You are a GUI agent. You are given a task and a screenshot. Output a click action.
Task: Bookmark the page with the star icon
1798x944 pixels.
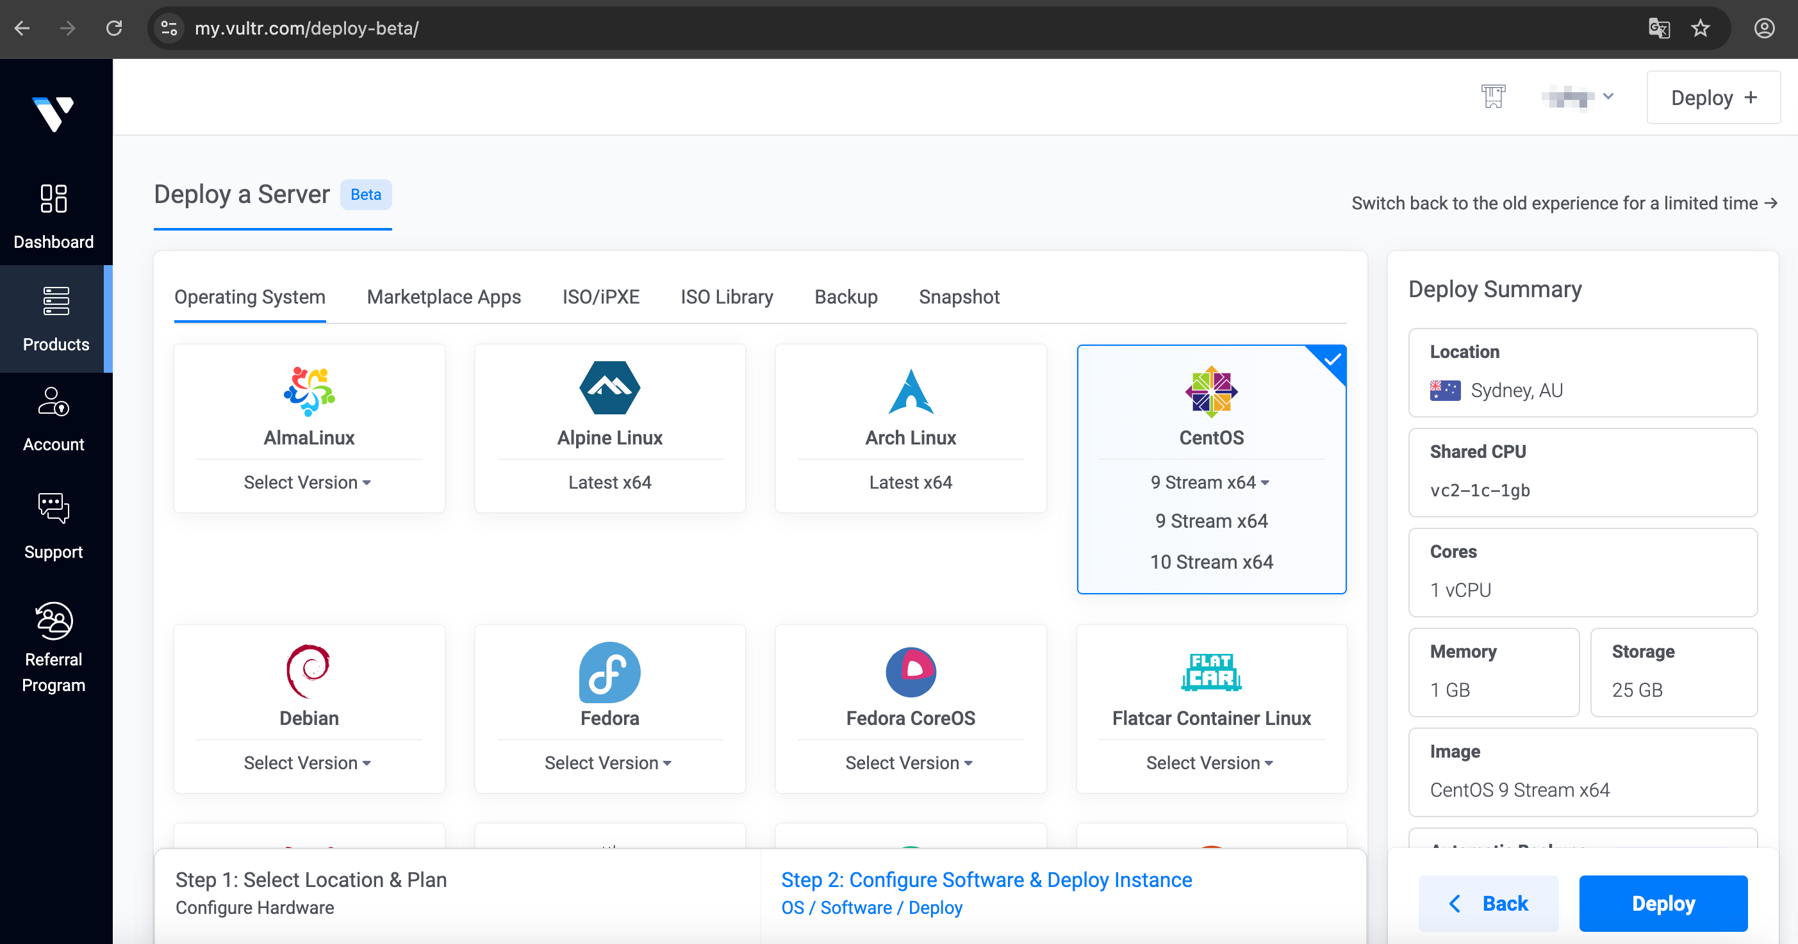(x=1701, y=29)
